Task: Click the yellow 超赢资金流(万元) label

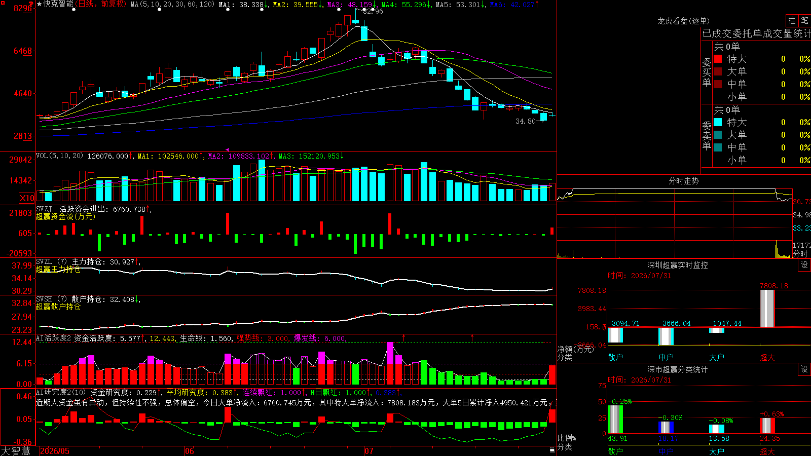Action: 65,217
